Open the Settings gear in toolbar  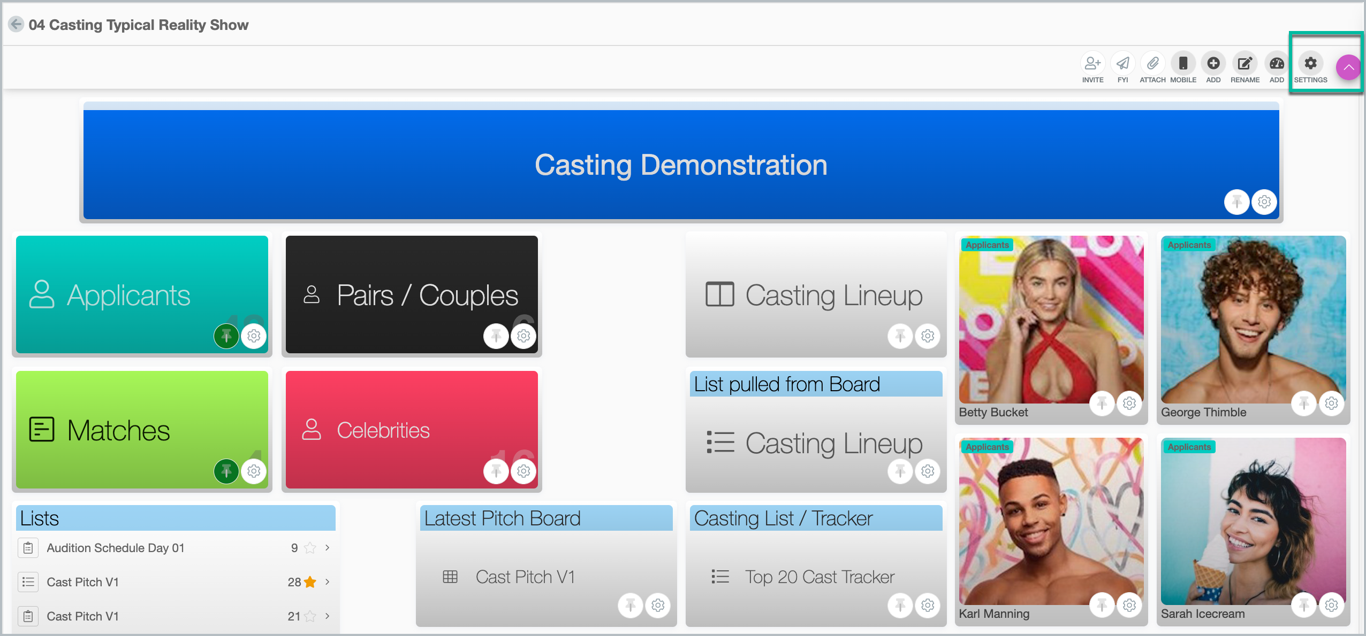tap(1310, 64)
